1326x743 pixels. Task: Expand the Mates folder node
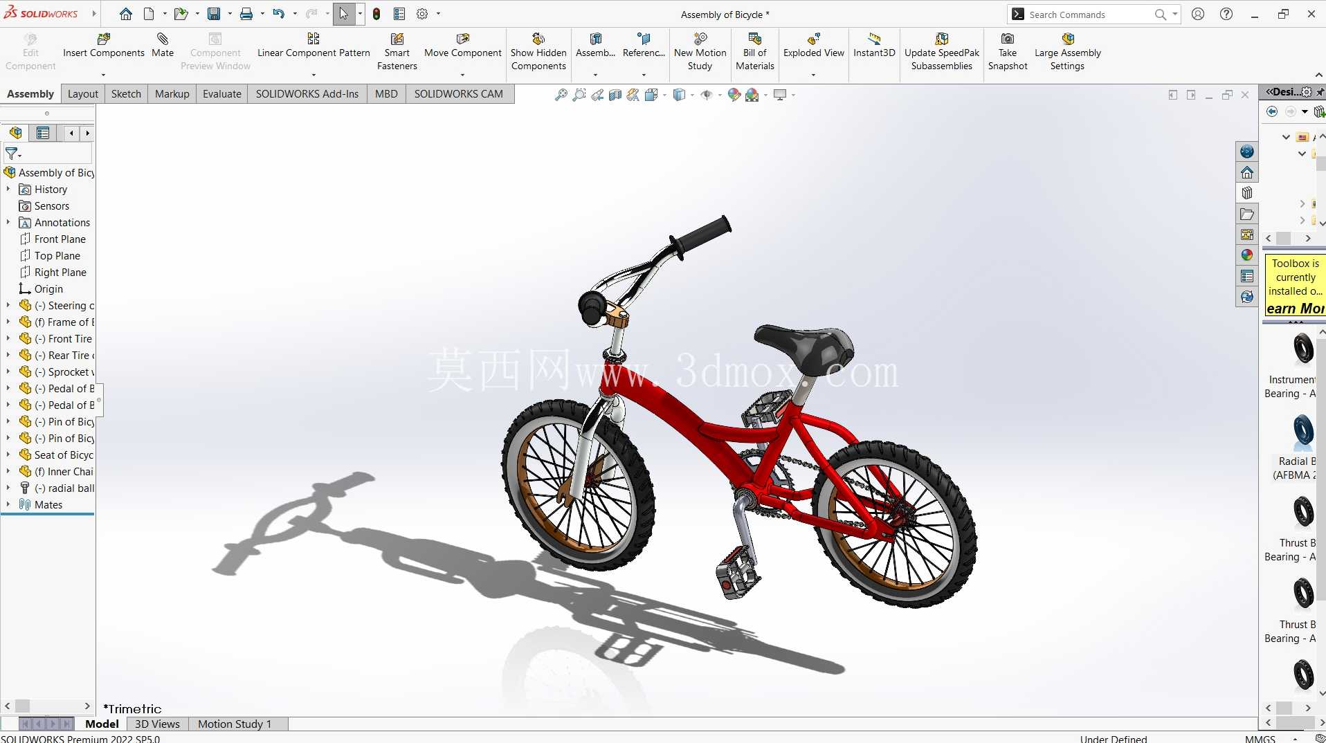click(8, 504)
